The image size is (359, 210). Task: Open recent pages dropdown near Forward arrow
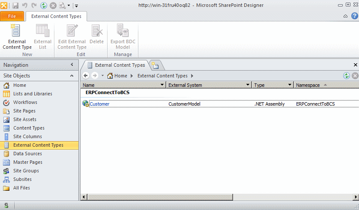point(102,76)
